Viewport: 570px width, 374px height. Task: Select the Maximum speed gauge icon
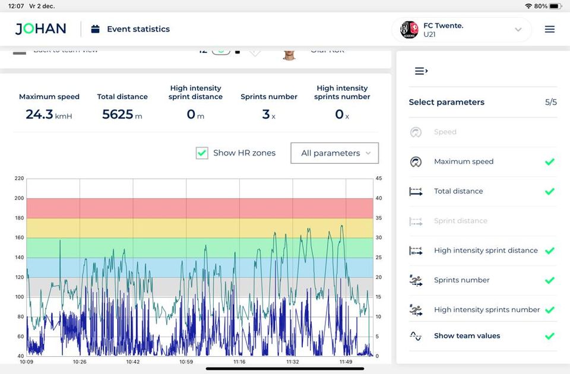tap(416, 161)
